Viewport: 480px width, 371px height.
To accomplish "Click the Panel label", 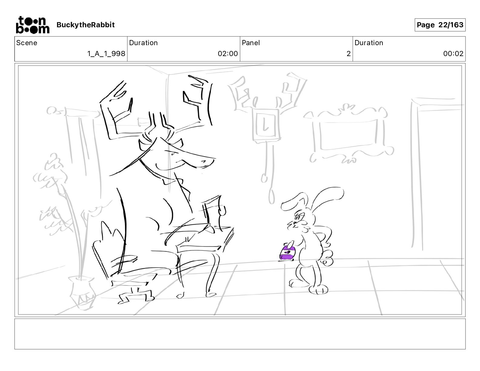I will (251, 43).
